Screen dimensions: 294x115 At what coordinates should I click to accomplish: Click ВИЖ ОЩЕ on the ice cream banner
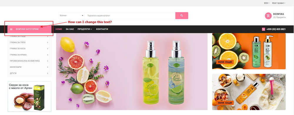(225, 103)
